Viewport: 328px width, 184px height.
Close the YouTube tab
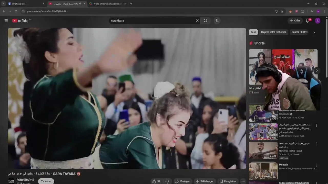(84, 4)
